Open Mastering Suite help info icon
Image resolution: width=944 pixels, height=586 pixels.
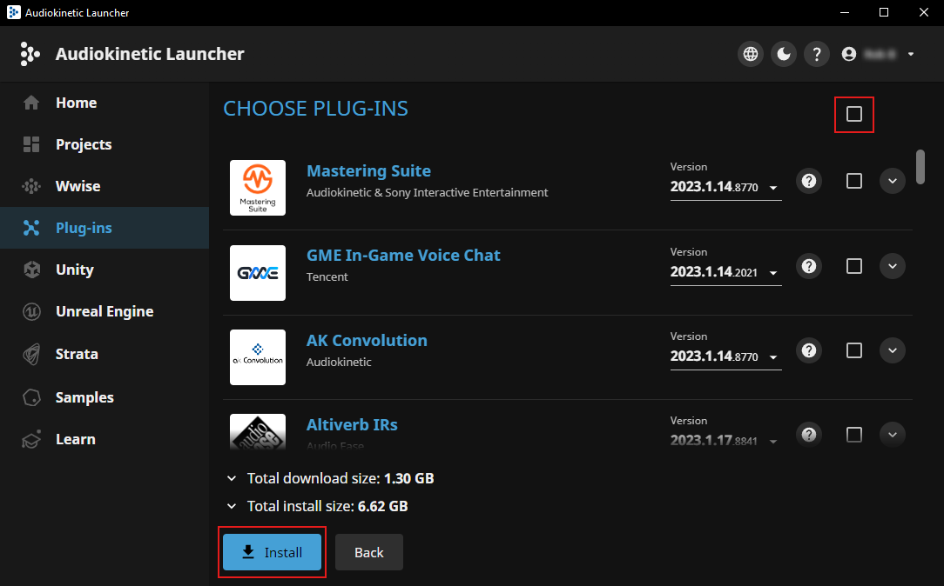pos(808,181)
